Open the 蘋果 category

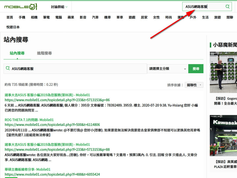tap(71, 17)
